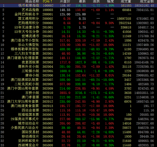
Task: Select the 二轮兑奖蛇小版 row
Action: (78, 84)
